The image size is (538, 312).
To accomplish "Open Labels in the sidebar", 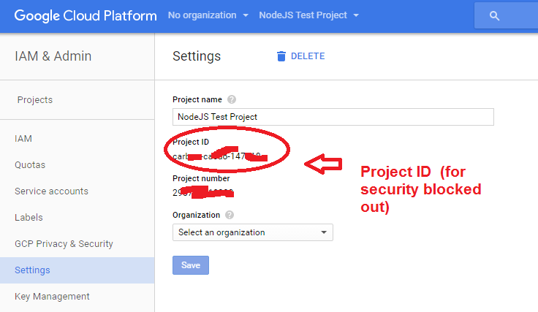I will click(x=29, y=217).
